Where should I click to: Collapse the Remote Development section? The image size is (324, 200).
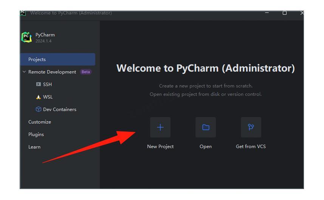(x=24, y=72)
